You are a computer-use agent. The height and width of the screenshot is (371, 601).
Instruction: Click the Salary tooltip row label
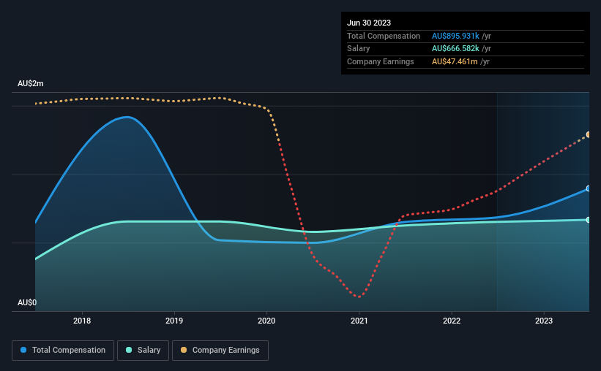click(359, 49)
